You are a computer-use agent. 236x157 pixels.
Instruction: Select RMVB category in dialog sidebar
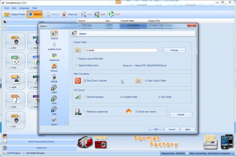coord(54,78)
